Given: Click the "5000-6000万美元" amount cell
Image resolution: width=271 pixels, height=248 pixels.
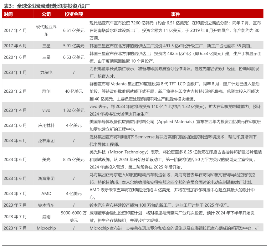Looking at the screenshot, I should (74, 217).
